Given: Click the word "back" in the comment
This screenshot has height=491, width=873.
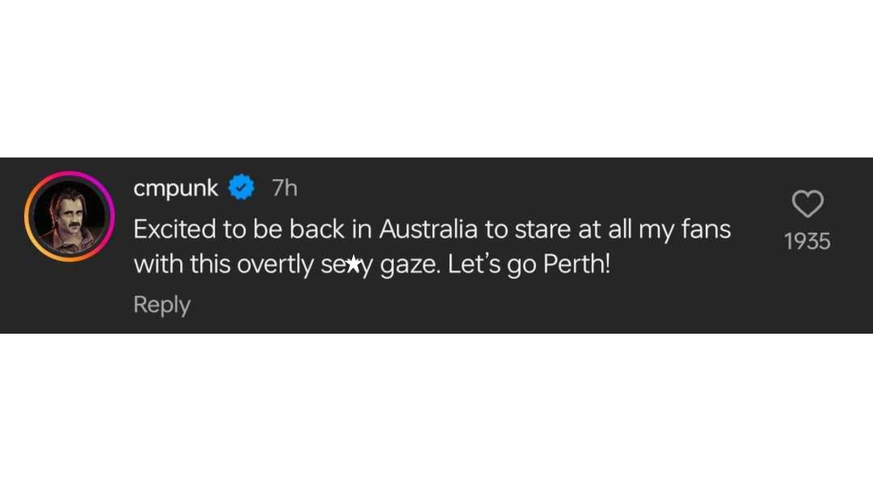Looking at the screenshot, I should 316,229.
